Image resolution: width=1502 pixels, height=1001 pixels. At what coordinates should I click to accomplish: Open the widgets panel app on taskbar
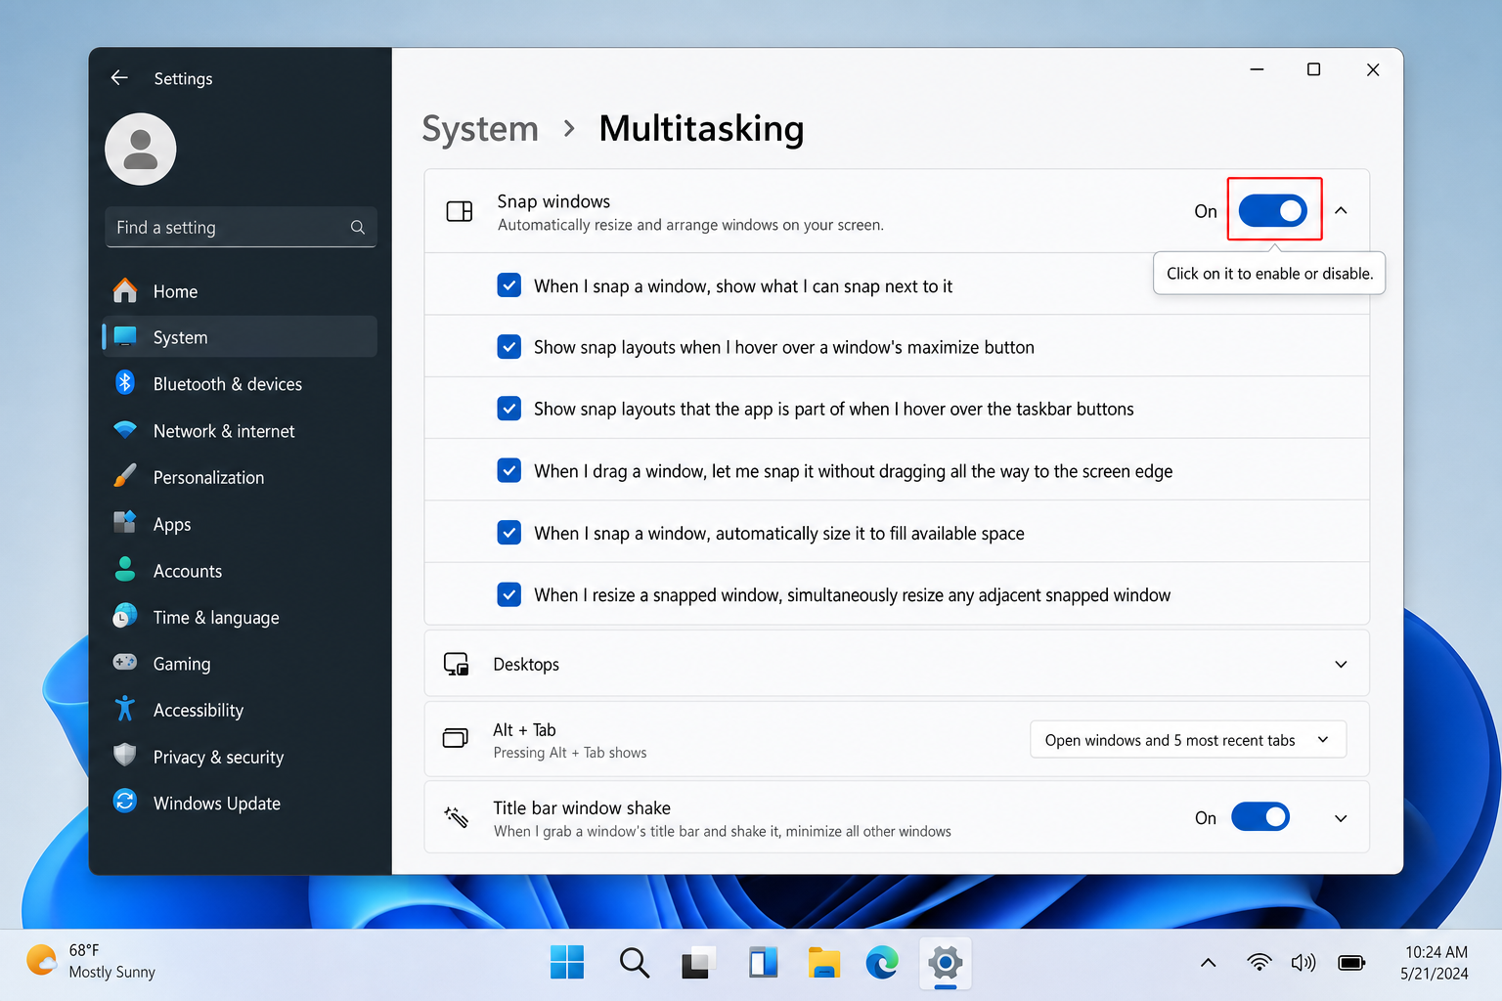coord(763,963)
